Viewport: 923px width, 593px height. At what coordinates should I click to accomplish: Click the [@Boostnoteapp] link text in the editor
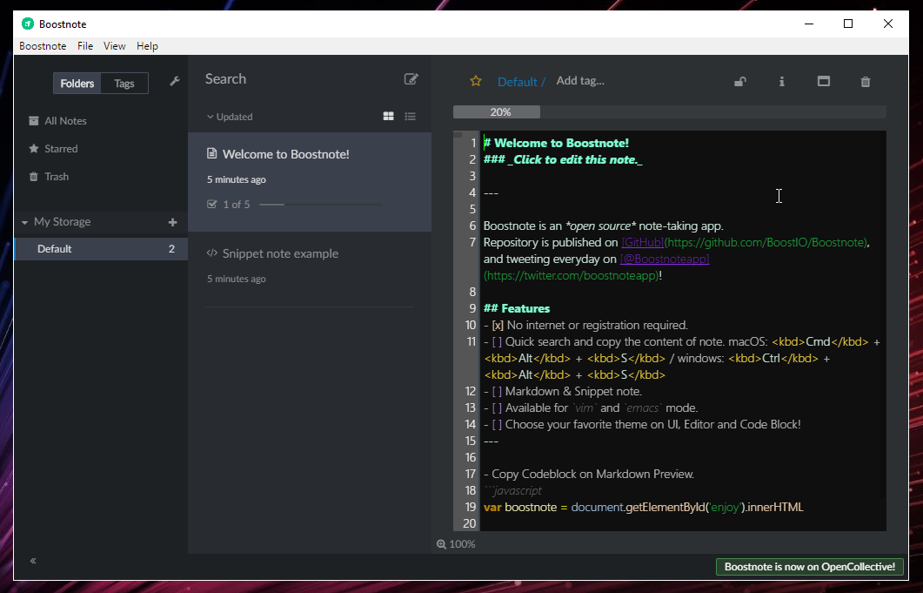[x=665, y=259]
